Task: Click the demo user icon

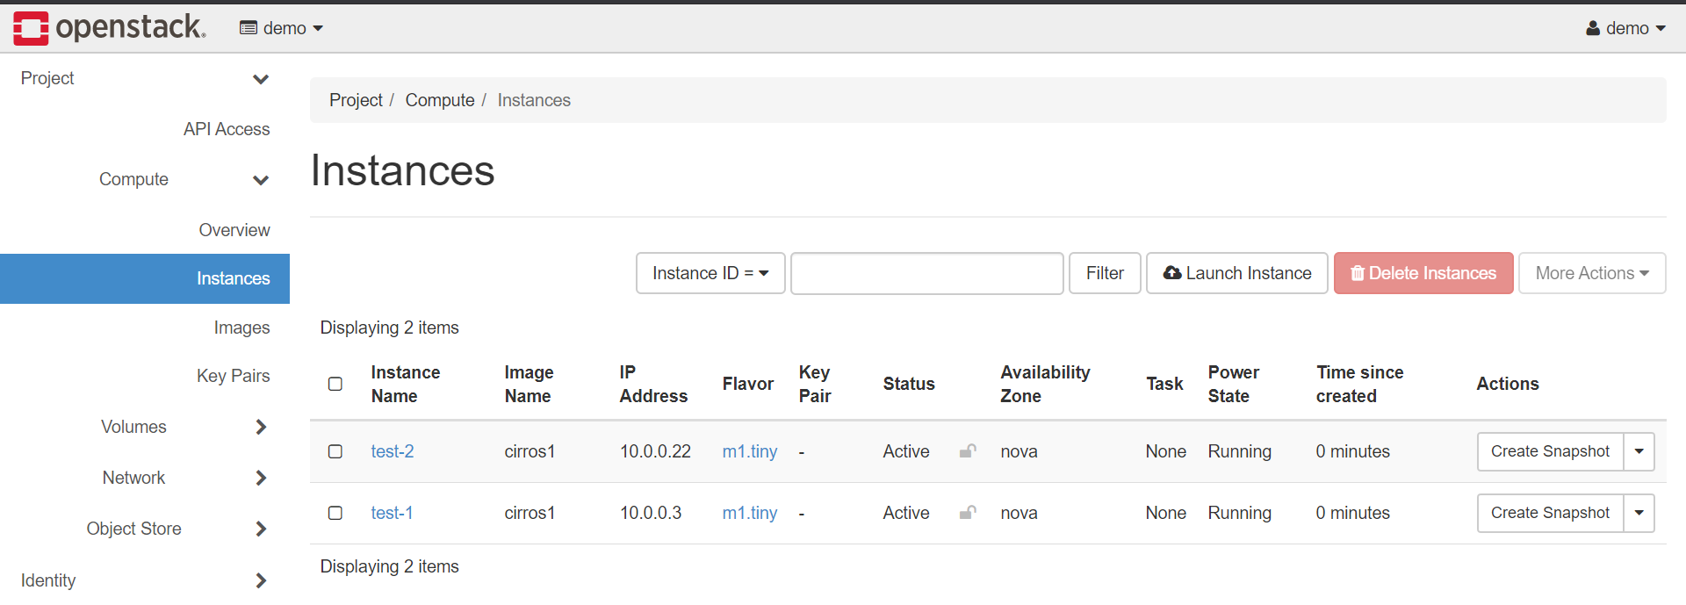Action: tap(1593, 28)
